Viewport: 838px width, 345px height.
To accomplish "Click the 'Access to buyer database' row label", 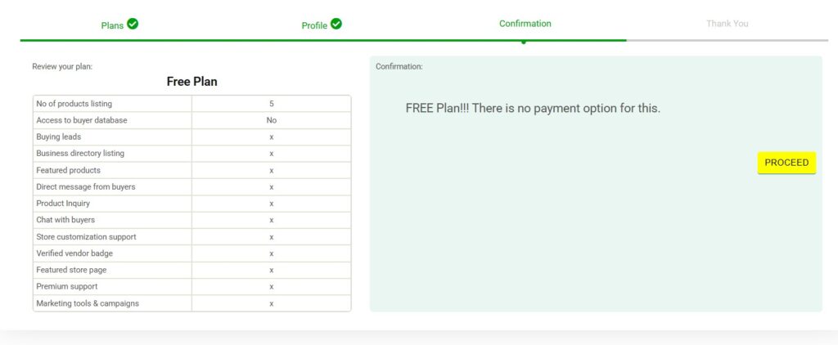I will [82, 120].
